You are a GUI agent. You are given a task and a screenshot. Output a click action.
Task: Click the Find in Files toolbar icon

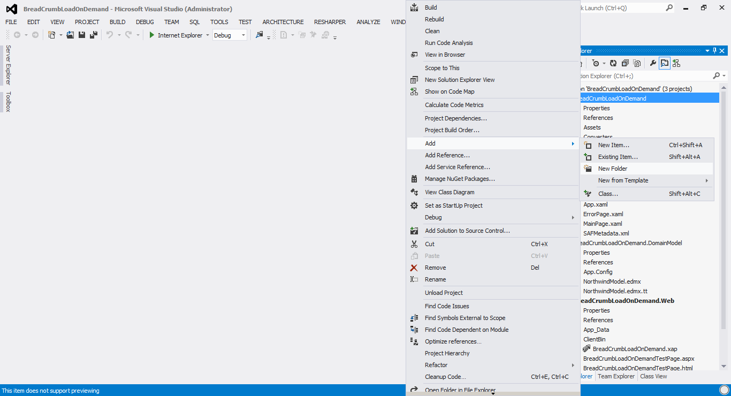click(x=260, y=35)
